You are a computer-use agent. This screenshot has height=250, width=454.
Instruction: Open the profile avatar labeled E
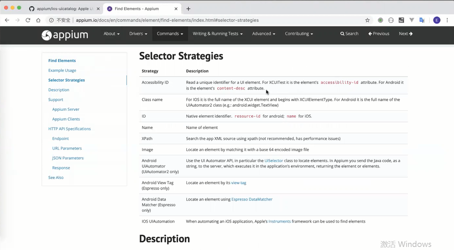436,20
